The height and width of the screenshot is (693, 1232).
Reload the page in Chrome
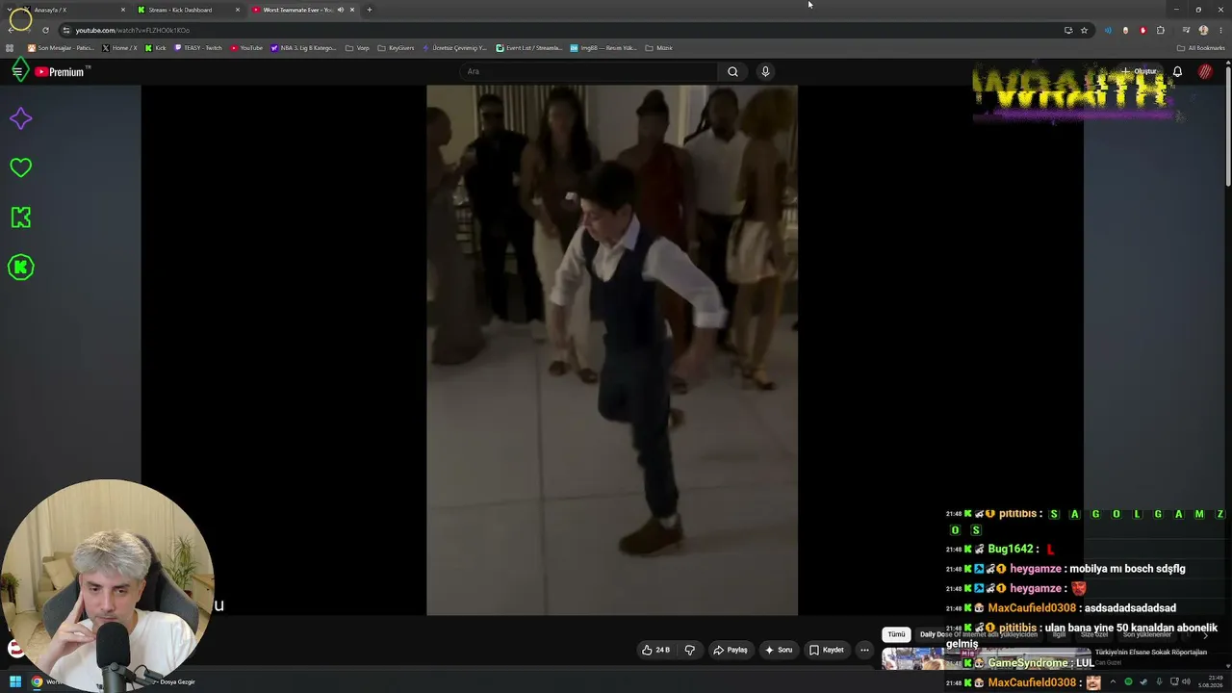(45, 30)
